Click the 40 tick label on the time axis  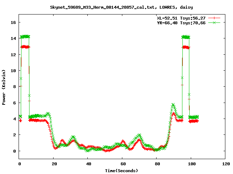88,164
